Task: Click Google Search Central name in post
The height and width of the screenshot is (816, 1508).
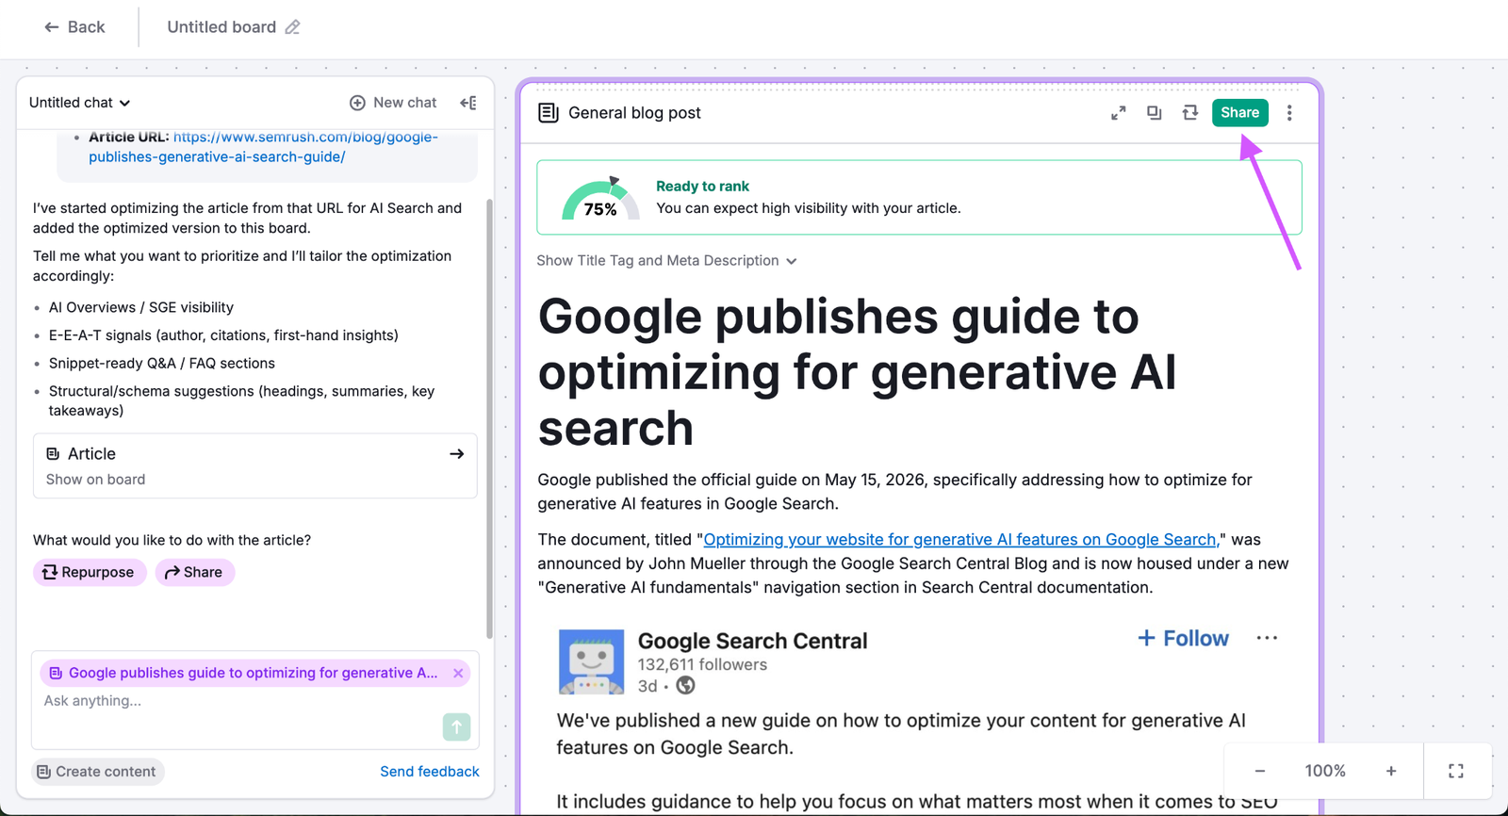Action: (x=753, y=641)
